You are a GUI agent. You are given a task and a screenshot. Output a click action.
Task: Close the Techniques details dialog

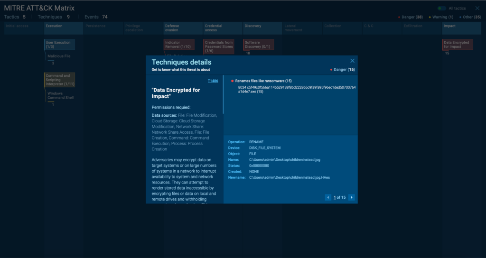pyautogui.click(x=352, y=61)
